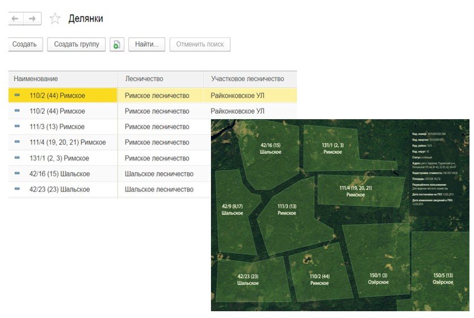Click Создать группу button
Viewport: 474px width, 318px height.
click(x=76, y=45)
